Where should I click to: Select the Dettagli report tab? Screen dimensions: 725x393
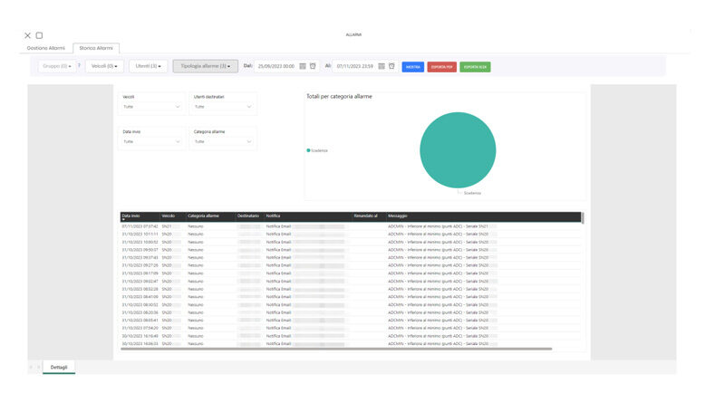coord(59,367)
